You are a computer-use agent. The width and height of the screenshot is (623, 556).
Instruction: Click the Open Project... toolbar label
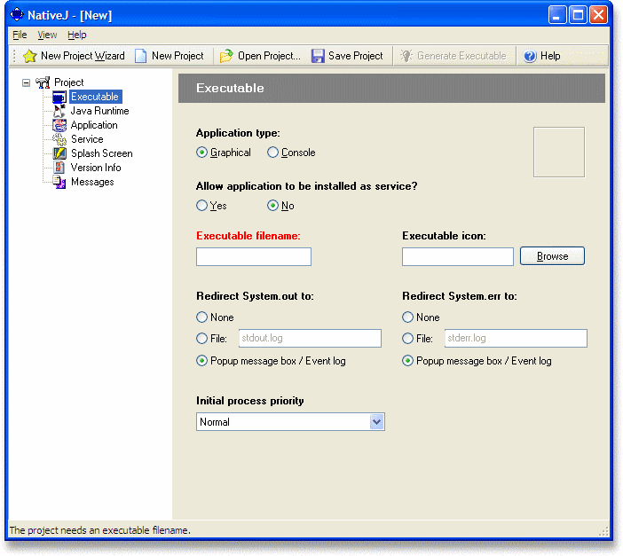(269, 56)
